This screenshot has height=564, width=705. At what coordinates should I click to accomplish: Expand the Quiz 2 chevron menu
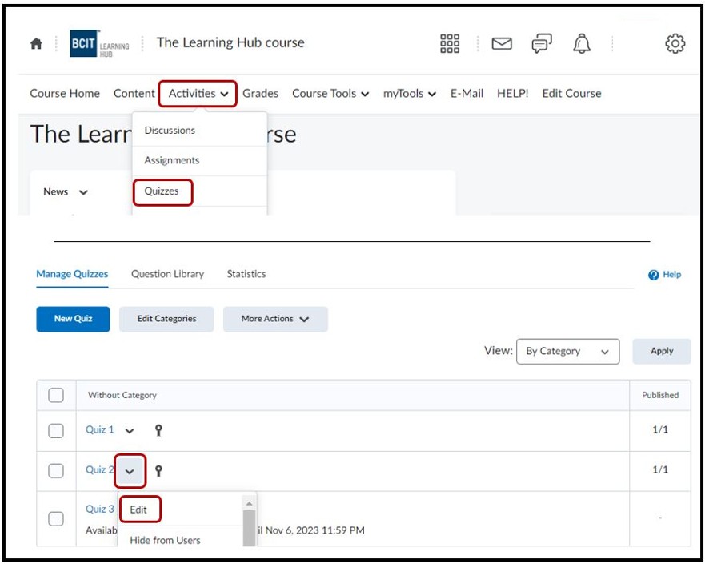tap(130, 471)
